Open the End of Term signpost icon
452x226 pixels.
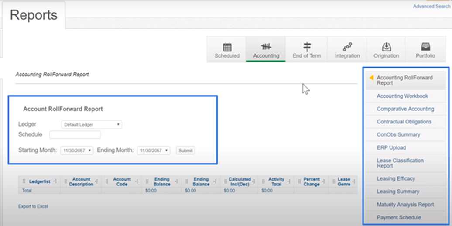point(307,47)
